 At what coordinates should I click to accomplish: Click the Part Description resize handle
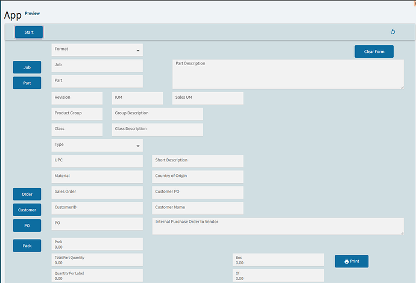tap(402, 87)
